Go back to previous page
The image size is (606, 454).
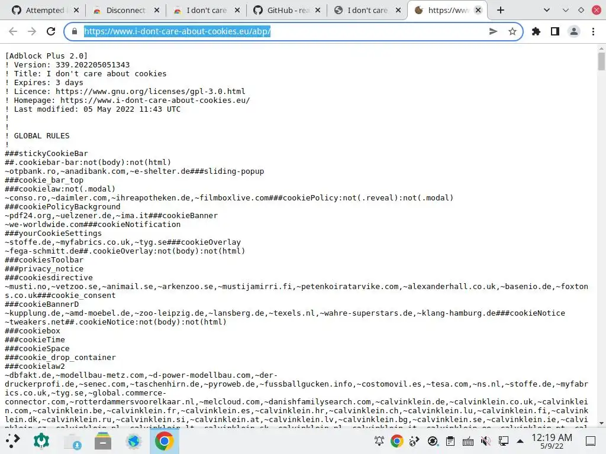(13, 31)
